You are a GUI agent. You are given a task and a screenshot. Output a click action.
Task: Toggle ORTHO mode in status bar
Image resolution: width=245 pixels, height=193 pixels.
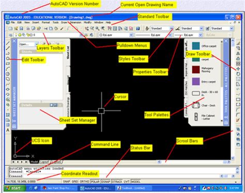click(84, 182)
